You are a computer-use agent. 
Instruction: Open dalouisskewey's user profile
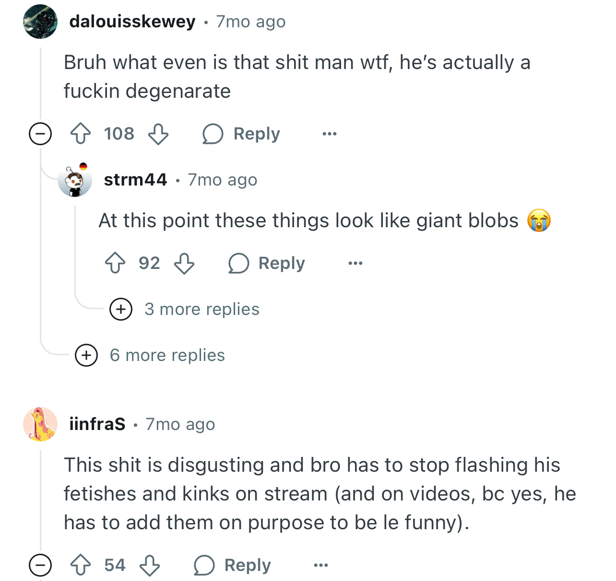pos(132,22)
